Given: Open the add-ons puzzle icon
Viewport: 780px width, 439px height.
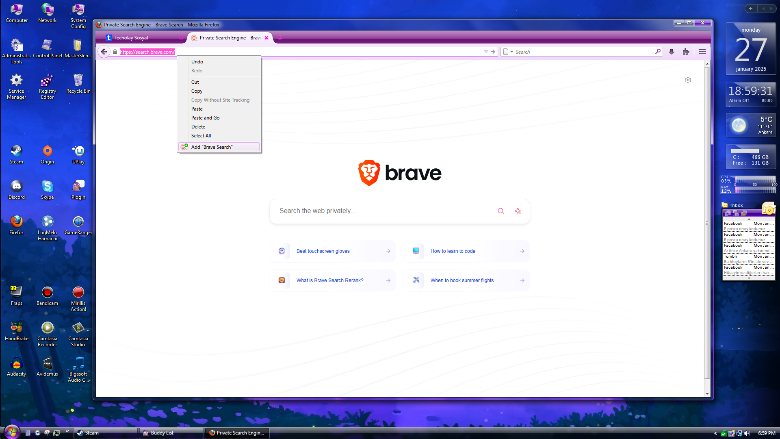Looking at the screenshot, I should pyautogui.click(x=686, y=52).
